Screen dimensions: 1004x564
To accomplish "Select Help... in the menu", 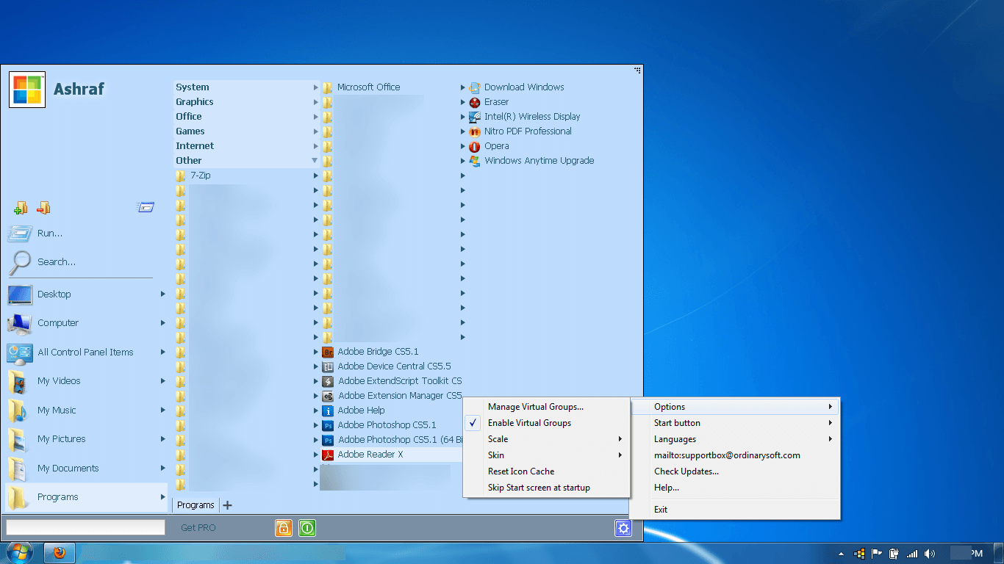I will tap(735, 488).
